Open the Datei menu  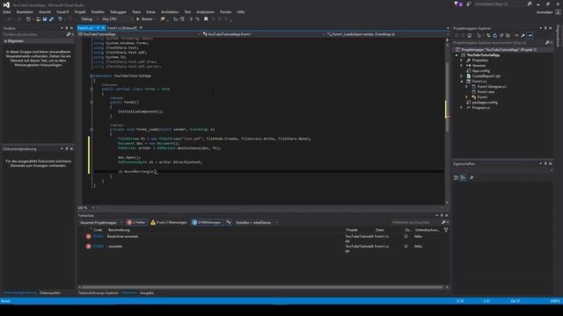(x=7, y=11)
